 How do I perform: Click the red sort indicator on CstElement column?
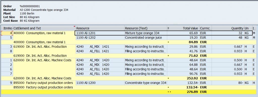tap(74, 26)
